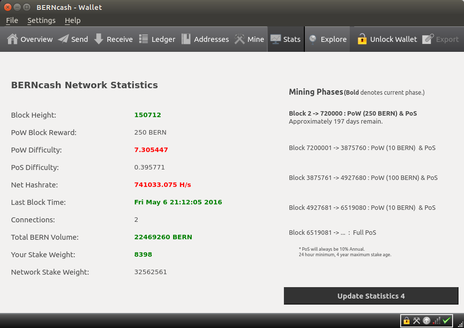Click the "PoS Difficulty:" label
This screenshot has width=464, height=328.
[x=35, y=167]
